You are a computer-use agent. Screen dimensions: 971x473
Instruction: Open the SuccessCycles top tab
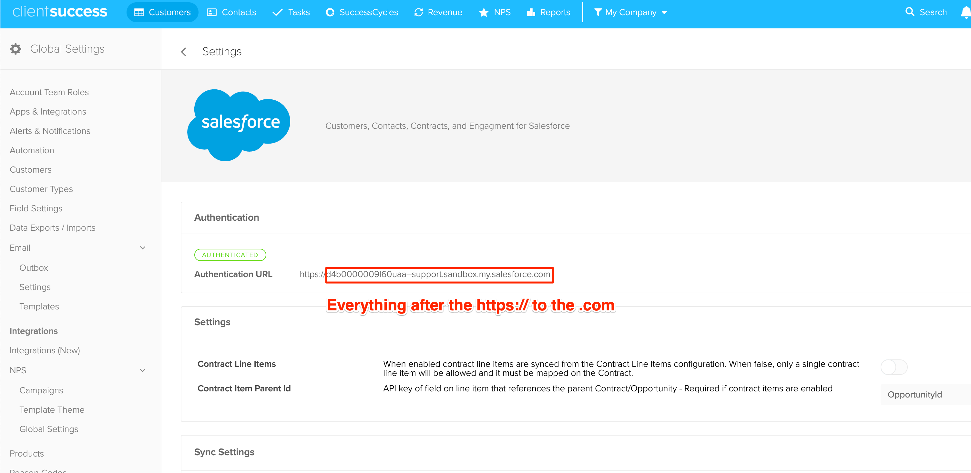tap(362, 13)
